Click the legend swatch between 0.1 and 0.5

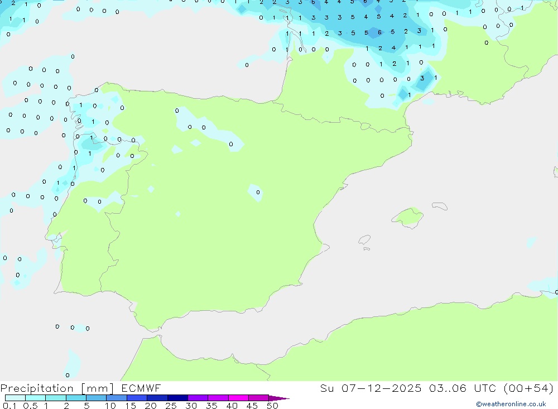coord(15,398)
